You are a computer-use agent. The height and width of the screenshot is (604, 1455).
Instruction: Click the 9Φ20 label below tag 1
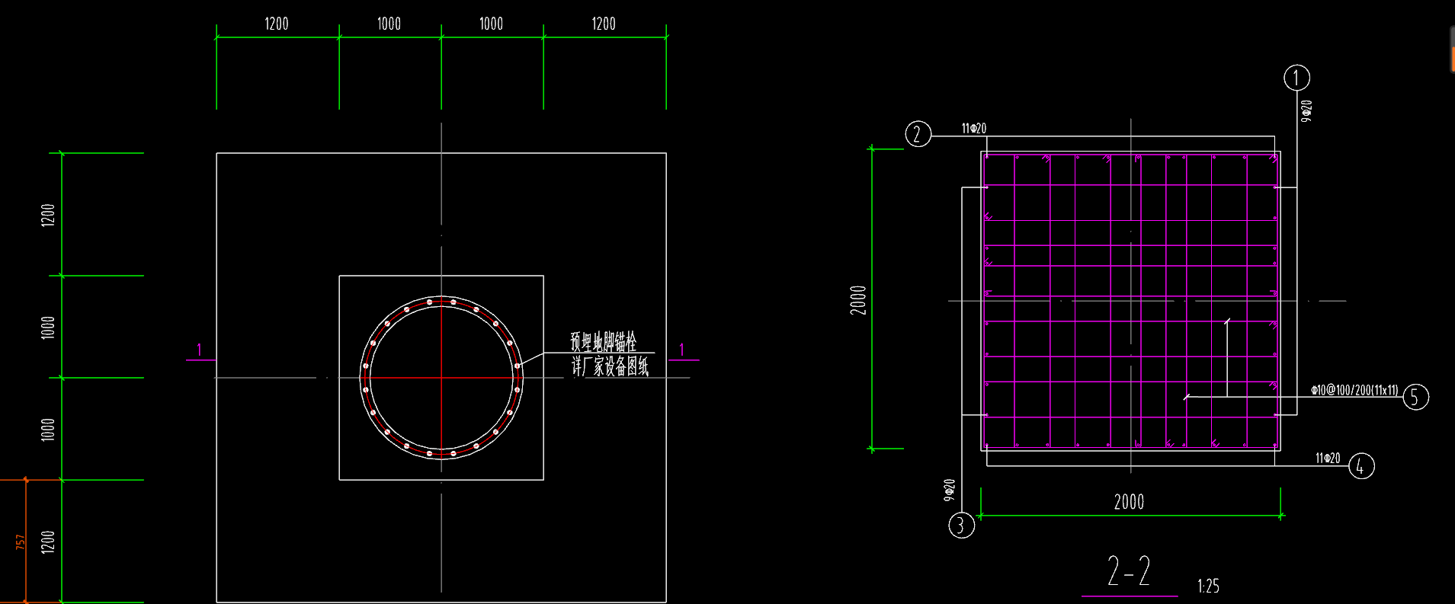tap(1306, 111)
